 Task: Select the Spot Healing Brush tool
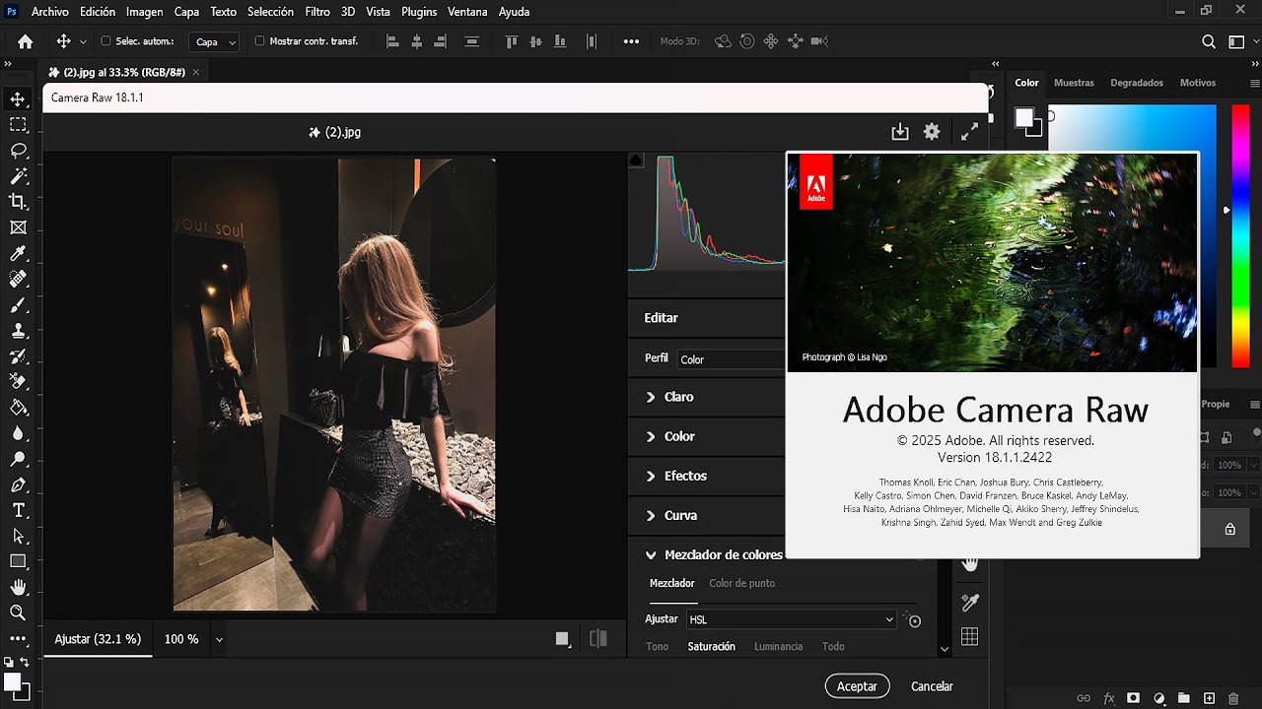pos(18,279)
